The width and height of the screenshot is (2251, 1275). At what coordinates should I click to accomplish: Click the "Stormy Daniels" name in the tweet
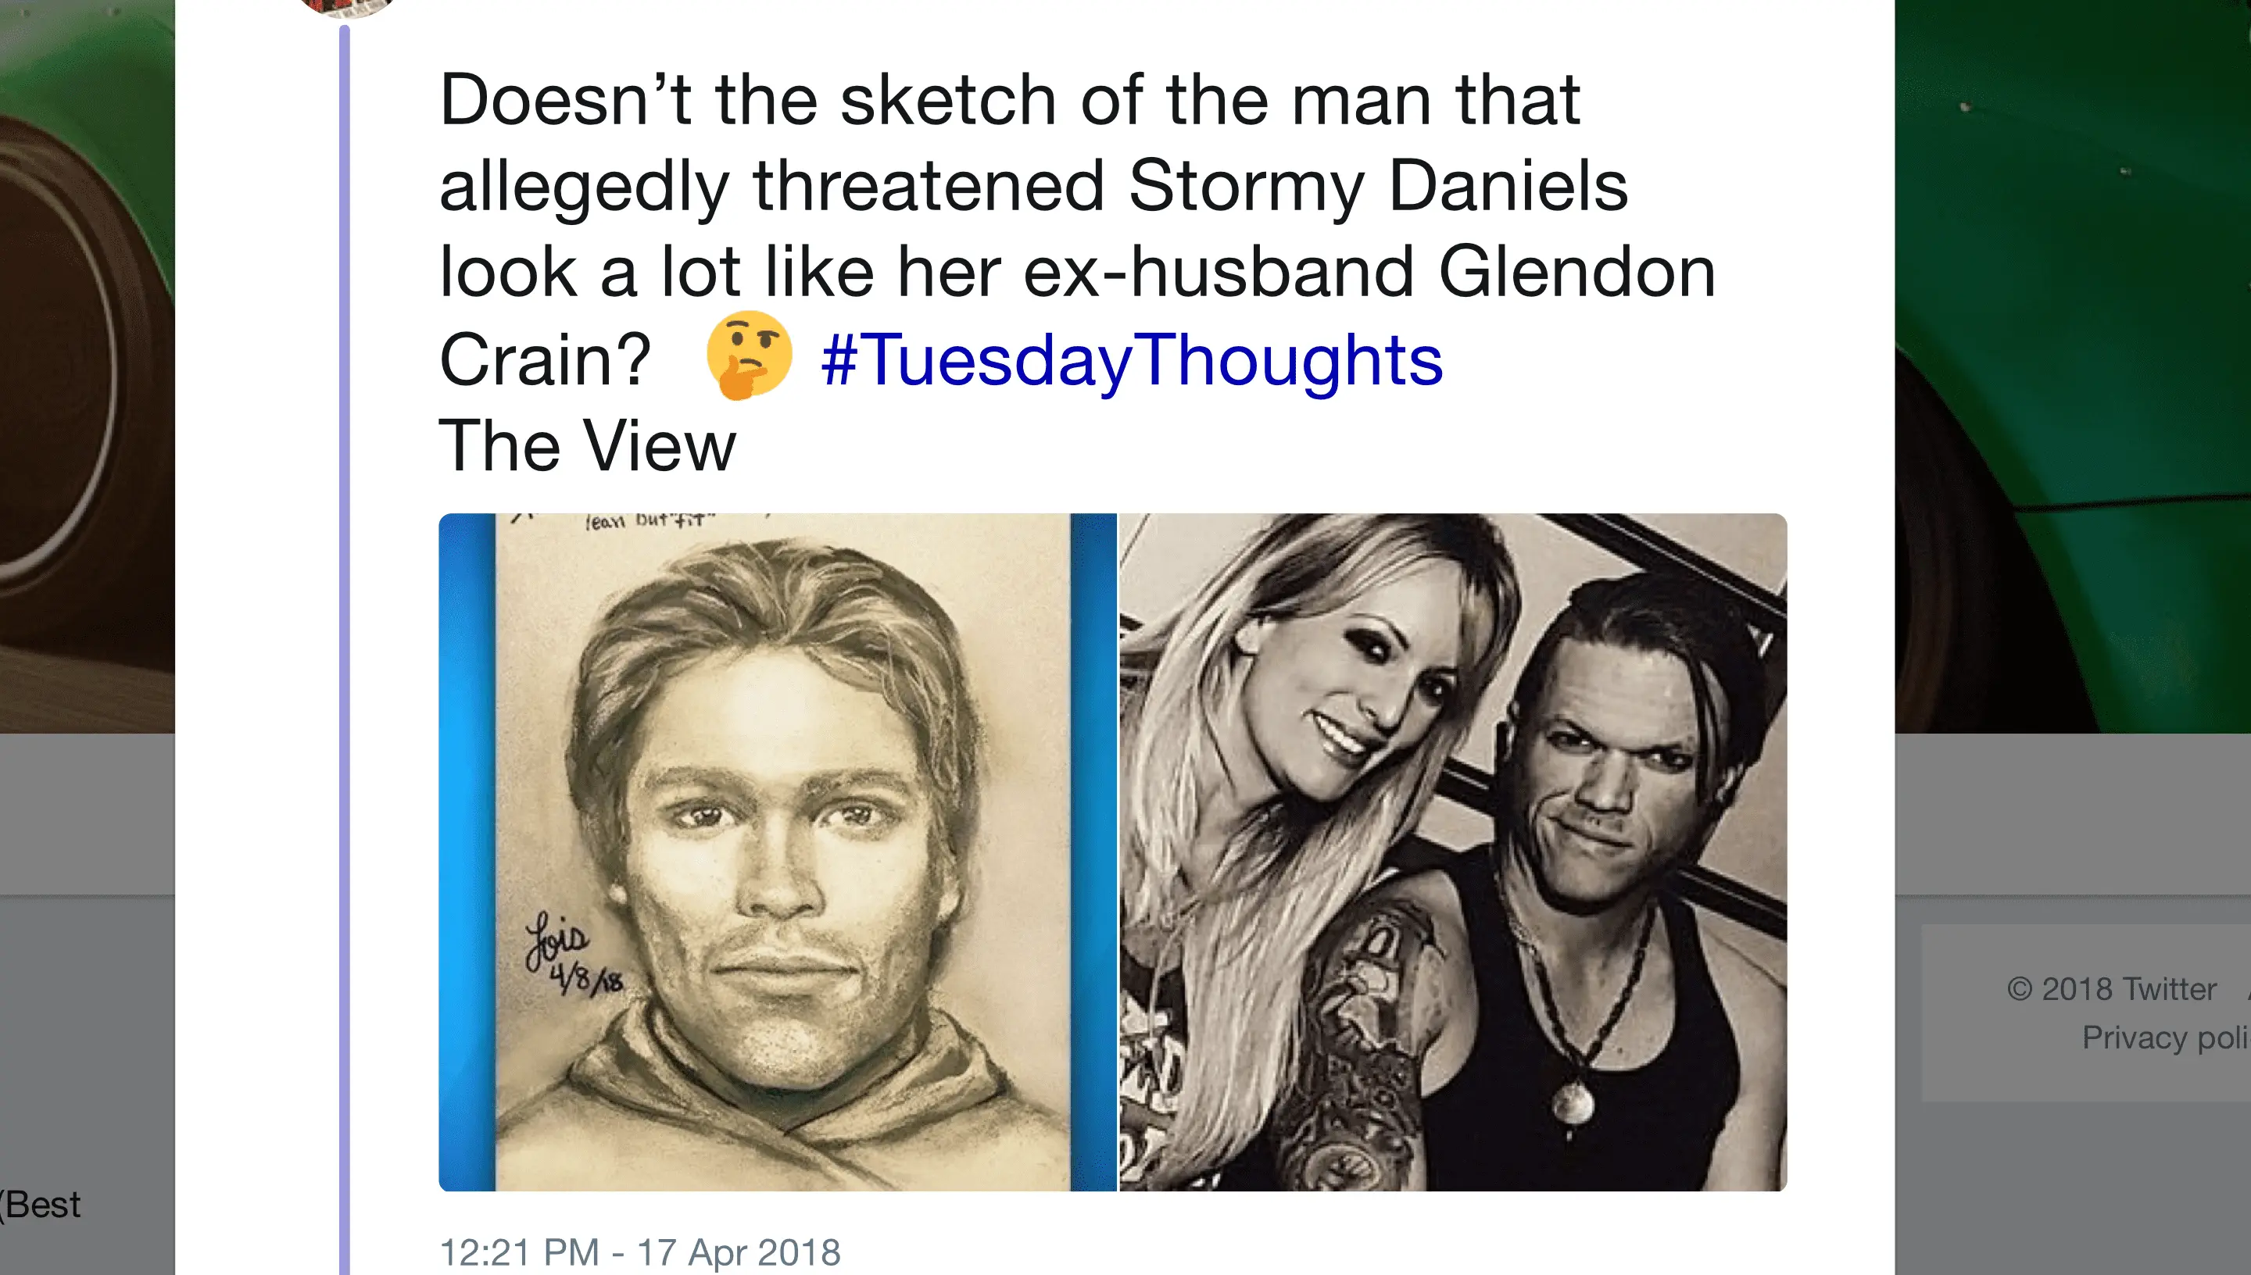[x=1377, y=187]
